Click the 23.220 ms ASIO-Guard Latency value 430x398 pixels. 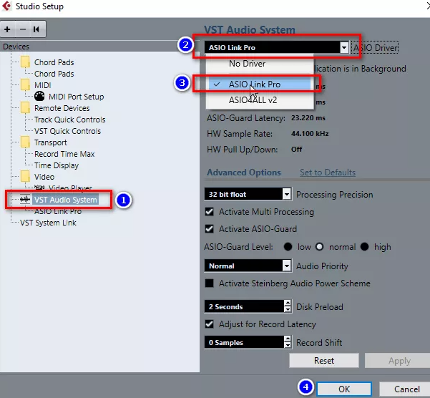(308, 118)
